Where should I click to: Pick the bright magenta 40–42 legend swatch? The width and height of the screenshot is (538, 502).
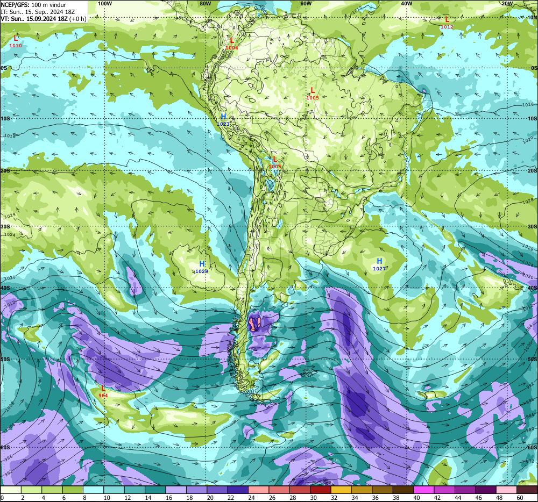coord(424,490)
